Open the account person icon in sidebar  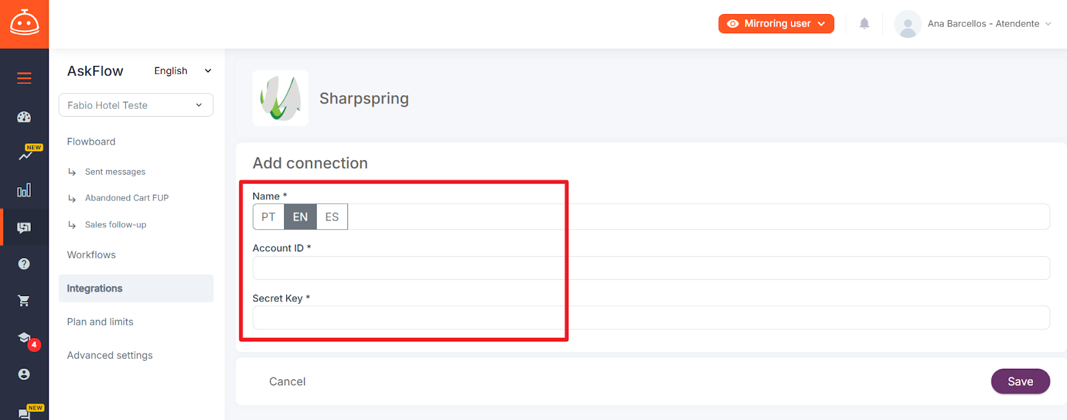[x=24, y=374]
